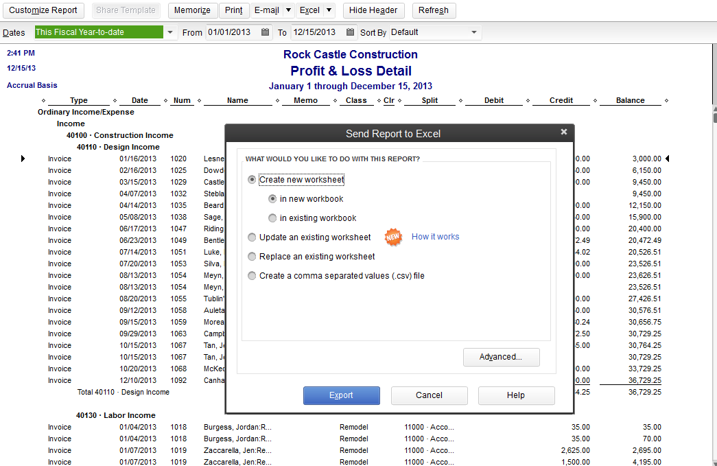Click the Class column header
This screenshot has height=466, width=717.
click(x=356, y=100)
